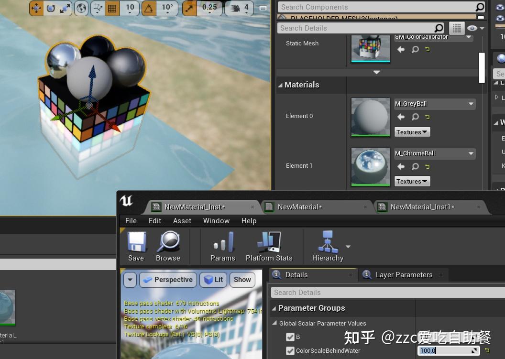Open the Perspective view mode menu

point(168,280)
